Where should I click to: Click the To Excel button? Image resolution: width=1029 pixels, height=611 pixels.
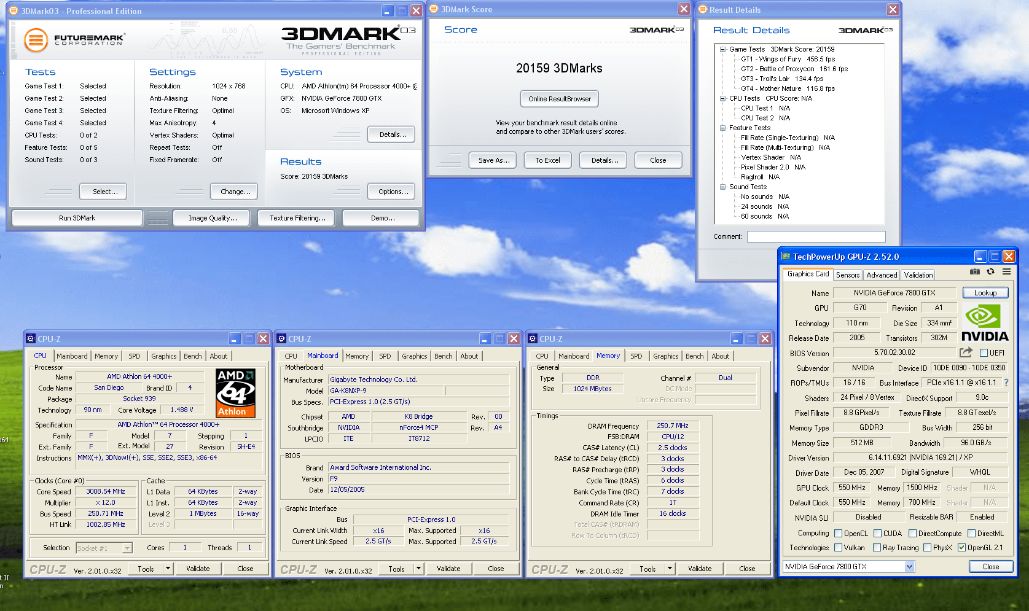click(x=547, y=160)
